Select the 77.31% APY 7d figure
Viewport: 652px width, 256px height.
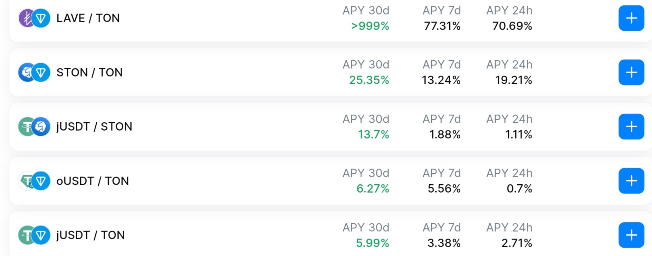click(x=442, y=26)
